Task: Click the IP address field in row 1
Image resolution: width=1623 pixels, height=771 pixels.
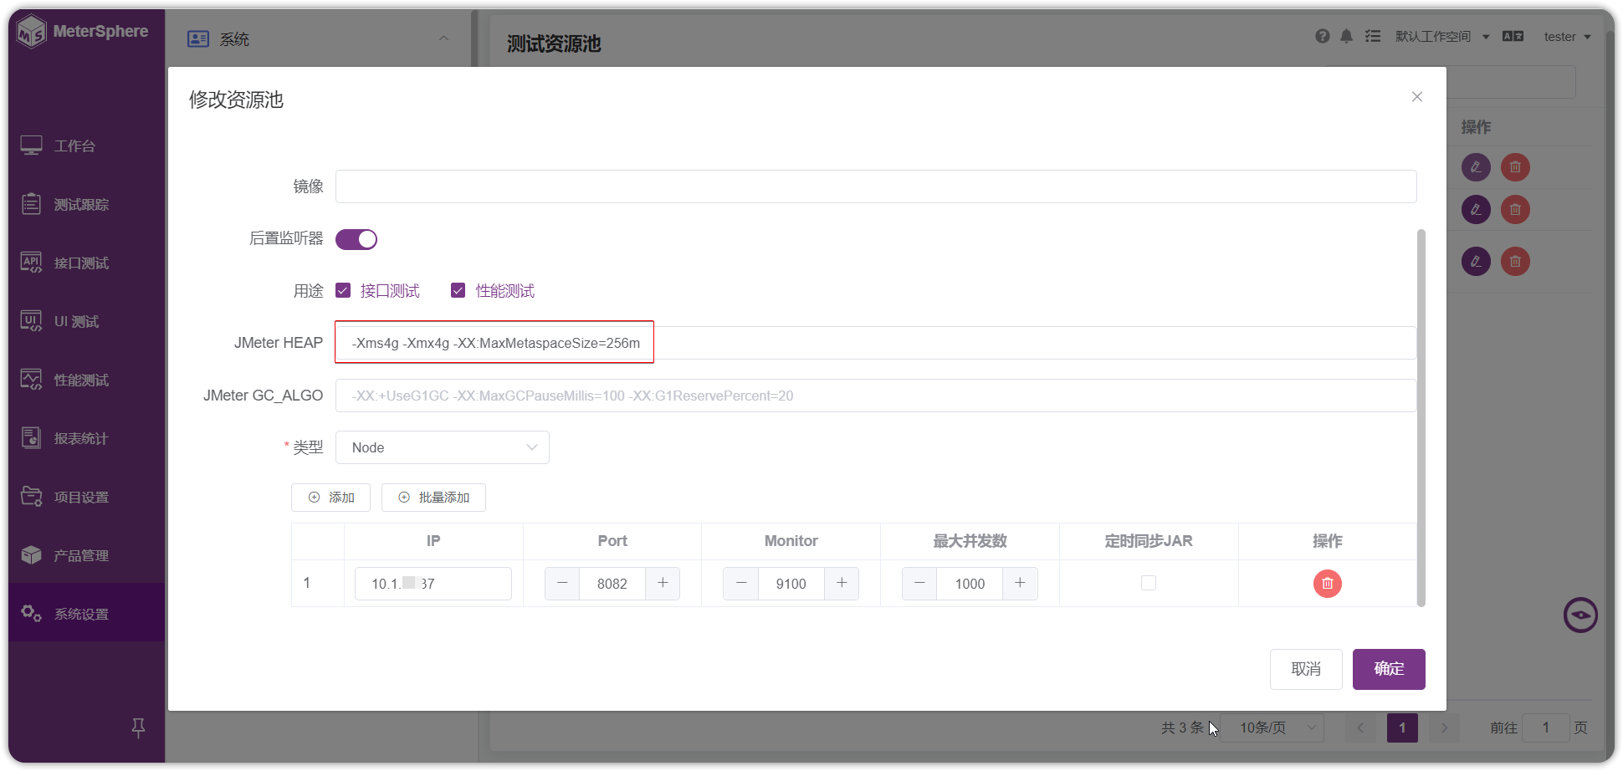Action: click(433, 584)
